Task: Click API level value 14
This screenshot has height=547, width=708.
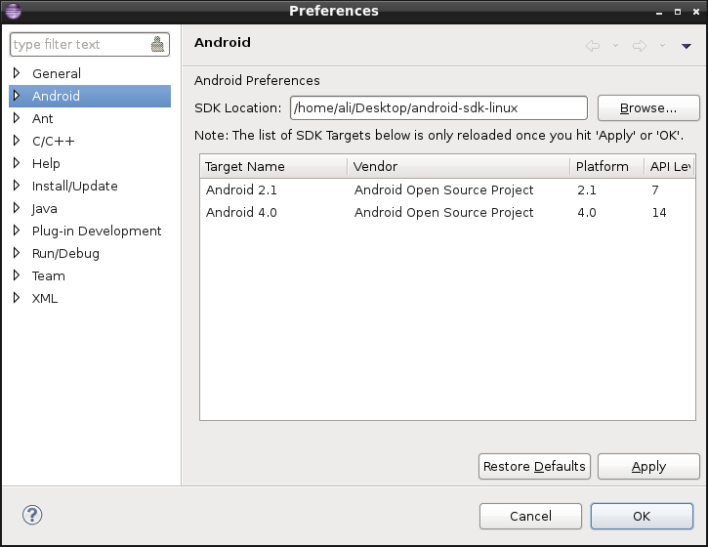Action: pos(659,213)
